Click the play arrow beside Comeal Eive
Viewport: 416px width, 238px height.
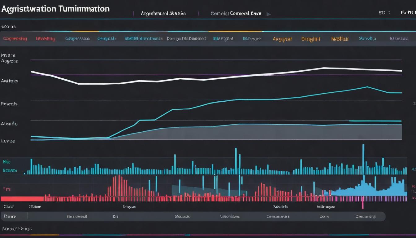pyautogui.click(x=269, y=14)
